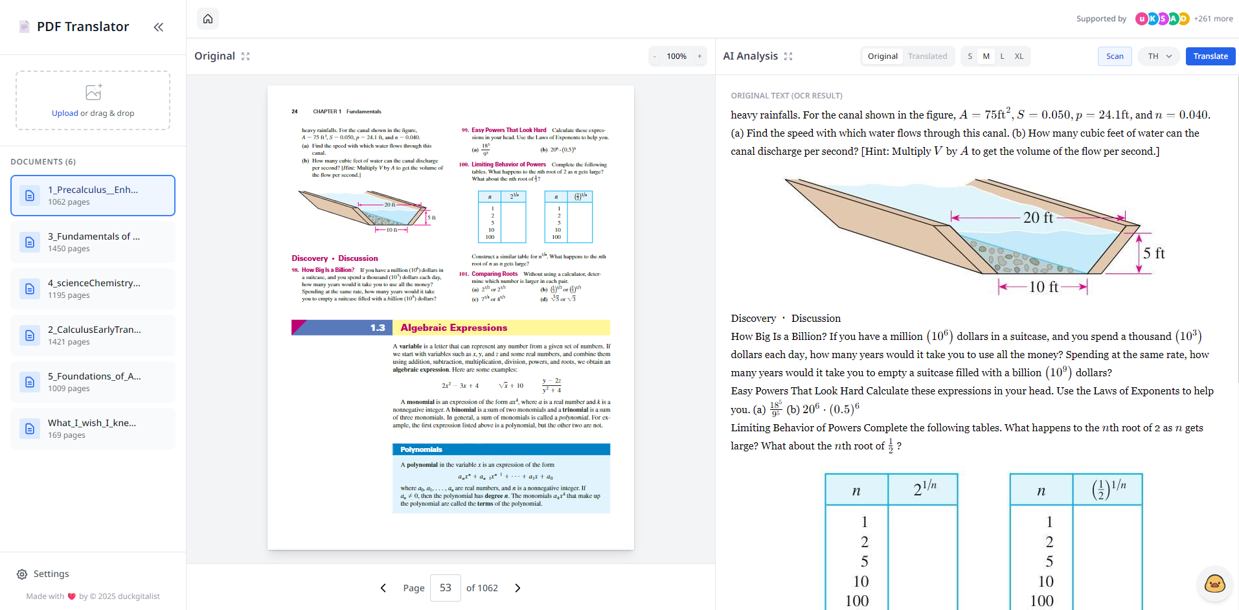Click the first supporter avatar icon
The width and height of the screenshot is (1239, 610).
tap(1141, 19)
